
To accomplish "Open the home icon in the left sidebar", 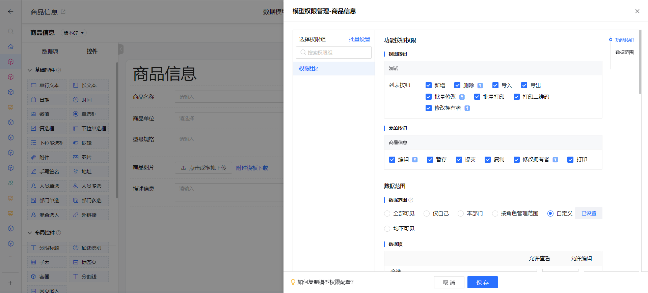I will pyautogui.click(x=11, y=46).
